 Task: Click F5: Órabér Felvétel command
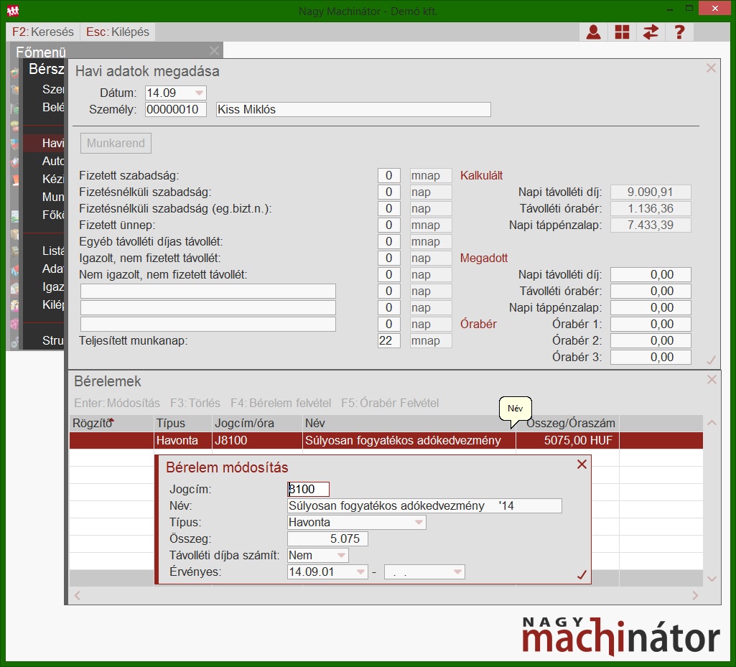[x=390, y=403]
